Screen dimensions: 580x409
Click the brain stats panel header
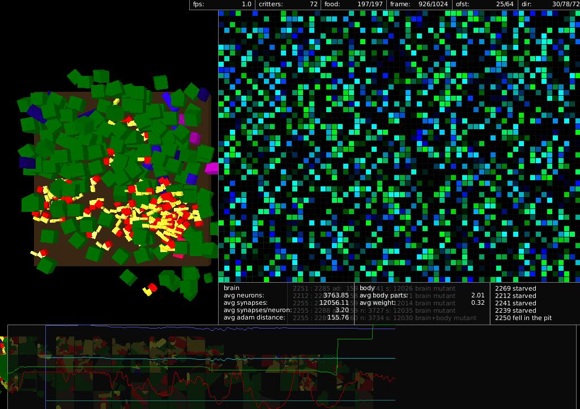click(232, 288)
